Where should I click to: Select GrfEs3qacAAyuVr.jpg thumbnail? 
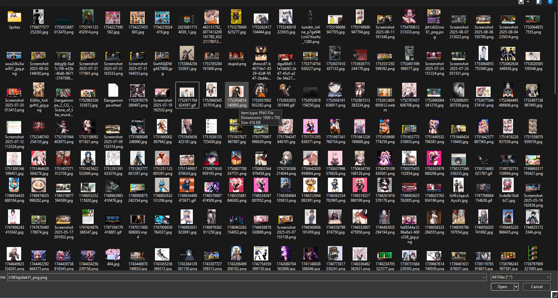[459, 185]
